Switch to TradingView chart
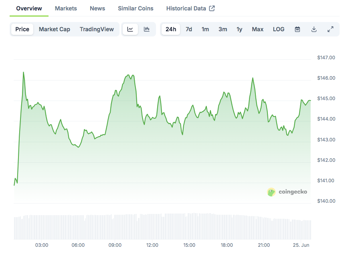 [x=97, y=29]
